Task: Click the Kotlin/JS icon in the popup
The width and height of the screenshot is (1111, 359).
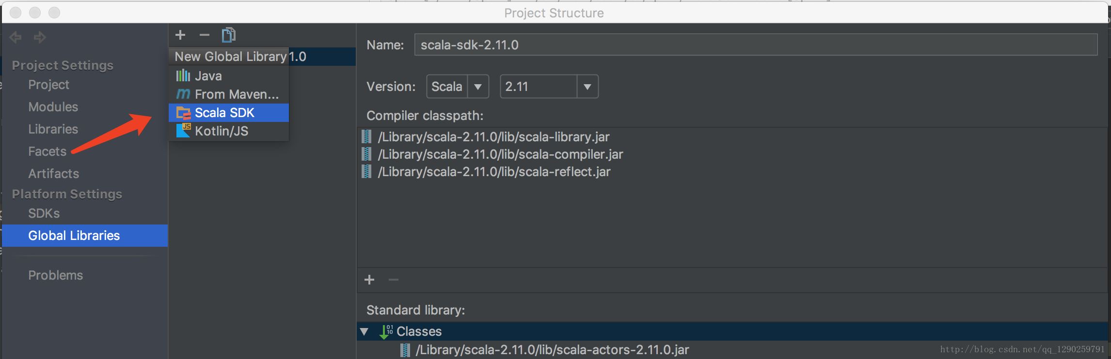Action: click(x=183, y=131)
